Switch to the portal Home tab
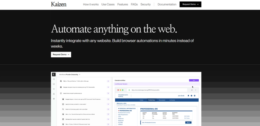This screenshot has width=260, height=126. point(142,100)
